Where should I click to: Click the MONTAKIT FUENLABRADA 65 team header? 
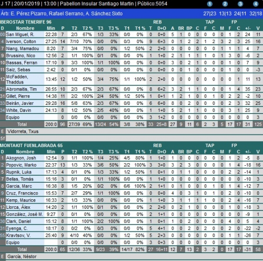point(31,146)
